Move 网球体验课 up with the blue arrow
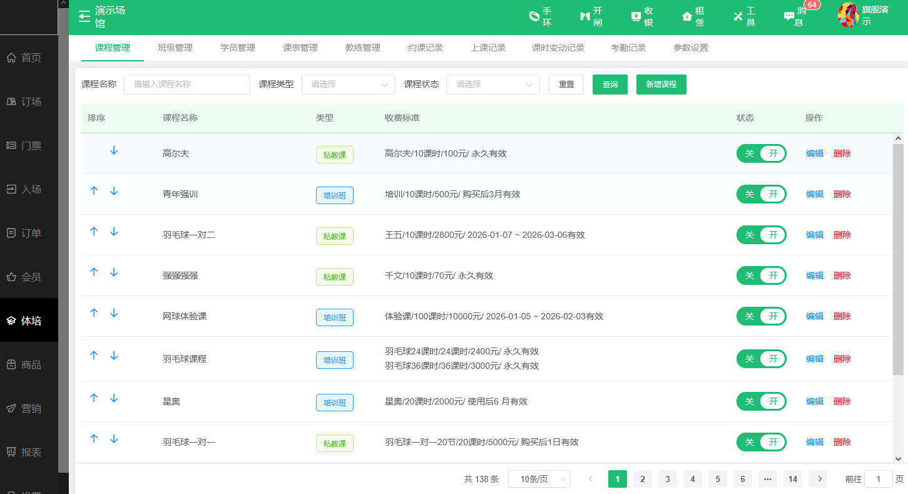908x494 pixels. pos(94,313)
